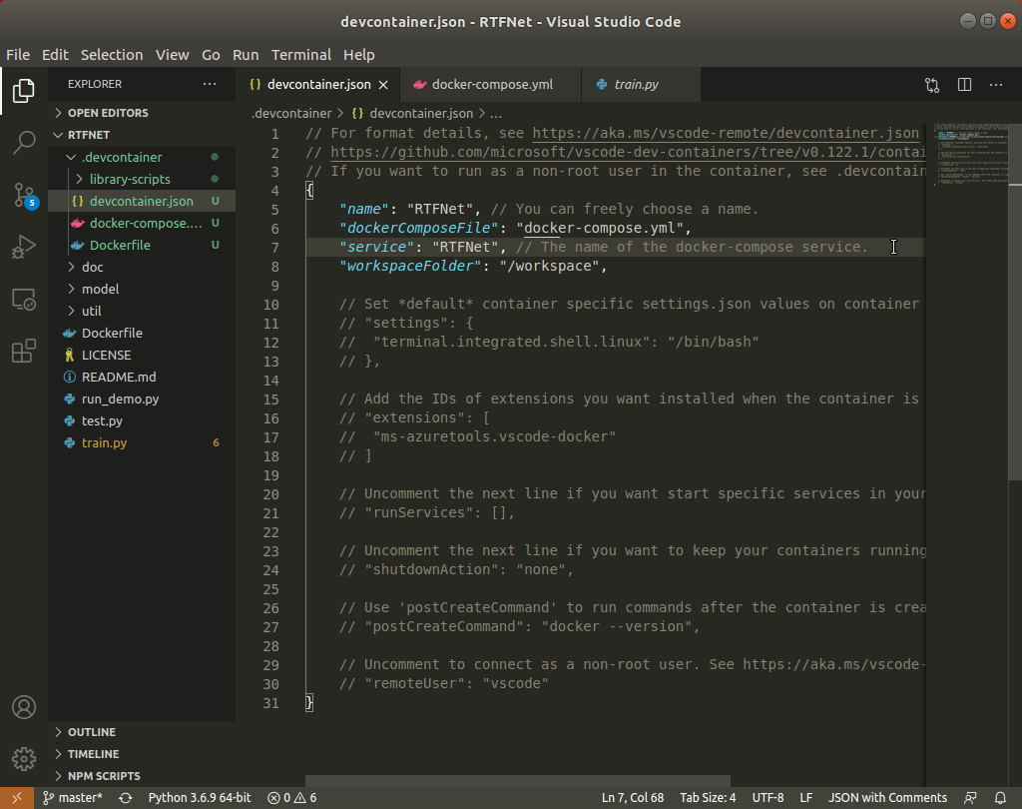This screenshot has width=1022, height=809.
Task: Click the feedback icon in status bar
Action: (970, 798)
